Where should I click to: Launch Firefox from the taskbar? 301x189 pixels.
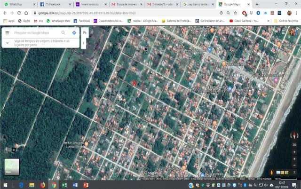43,185
